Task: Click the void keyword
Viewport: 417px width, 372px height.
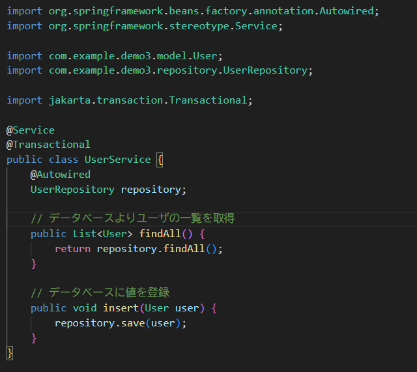Action: [x=84, y=308]
